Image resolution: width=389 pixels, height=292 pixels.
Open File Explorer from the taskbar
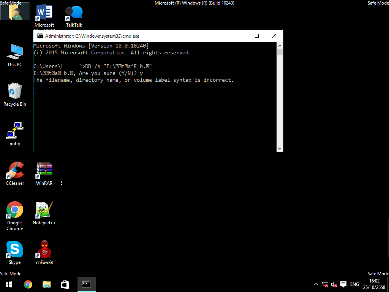coord(46,284)
